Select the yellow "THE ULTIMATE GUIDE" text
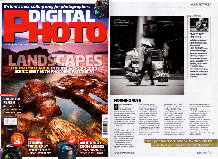The height and width of the screenshot is (159, 218). 31,68
